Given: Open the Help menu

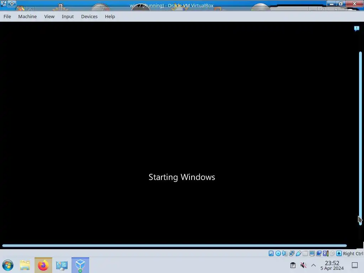Looking at the screenshot, I should point(110,16).
